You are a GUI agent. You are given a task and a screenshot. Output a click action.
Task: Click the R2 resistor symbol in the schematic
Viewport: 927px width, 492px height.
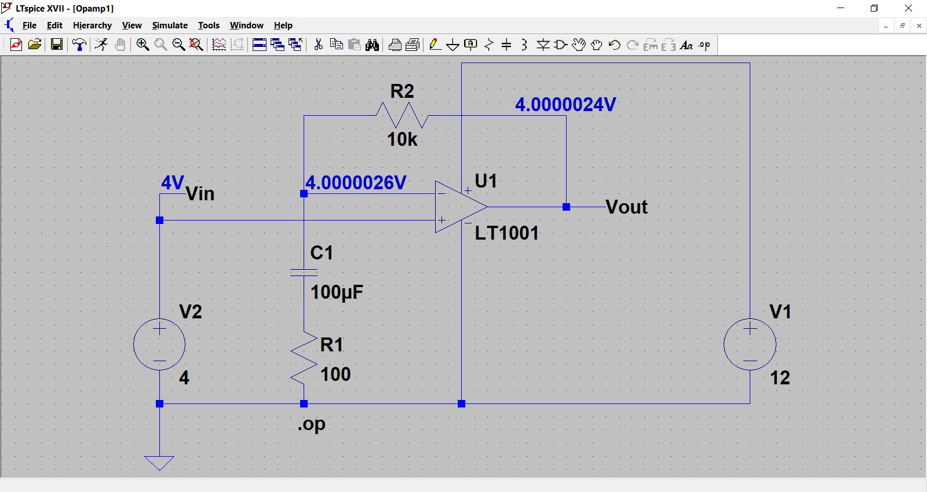[x=402, y=115]
